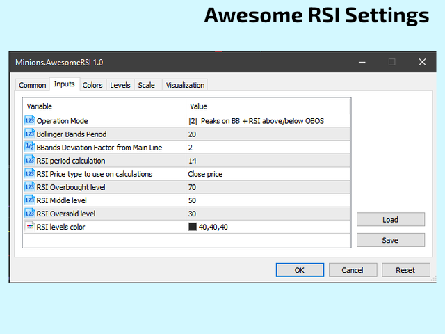Open the RSI Price type Close price dropdown
The width and height of the screenshot is (445, 334).
click(x=268, y=173)
